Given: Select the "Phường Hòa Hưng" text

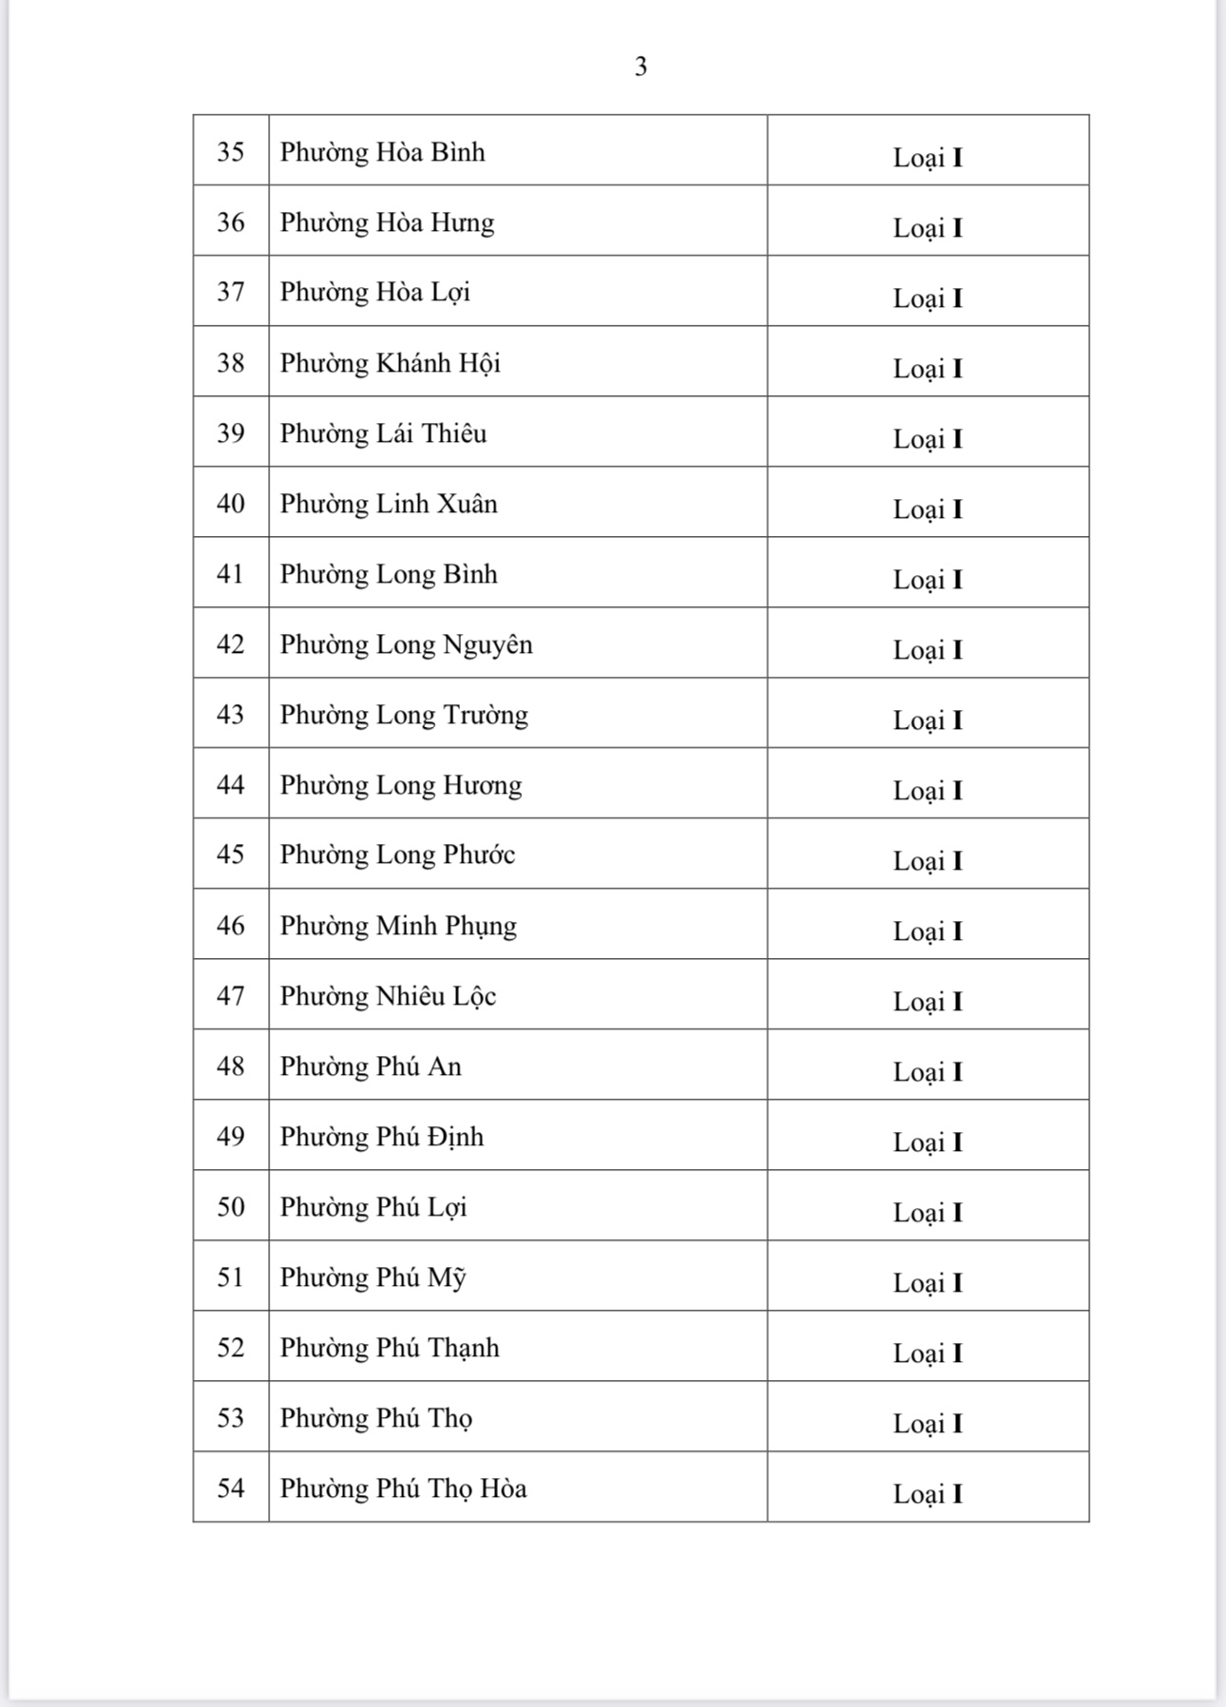Looking at the screenshot, I should pyautogui.click(x=387, y=222).
